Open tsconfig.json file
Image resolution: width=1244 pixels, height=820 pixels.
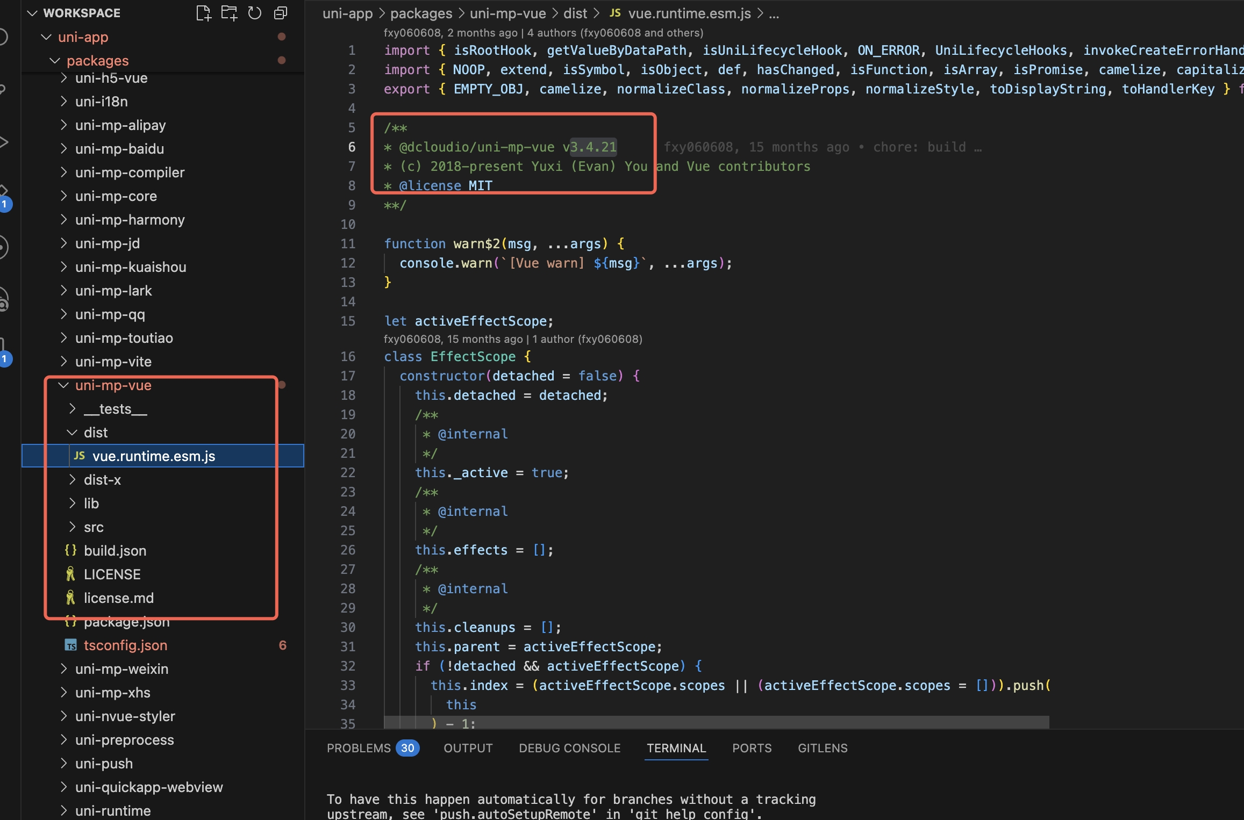(163, 645)
